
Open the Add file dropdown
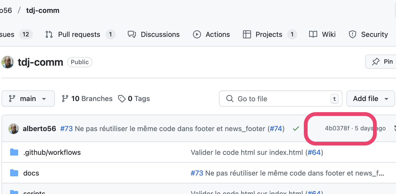point(370,99)
